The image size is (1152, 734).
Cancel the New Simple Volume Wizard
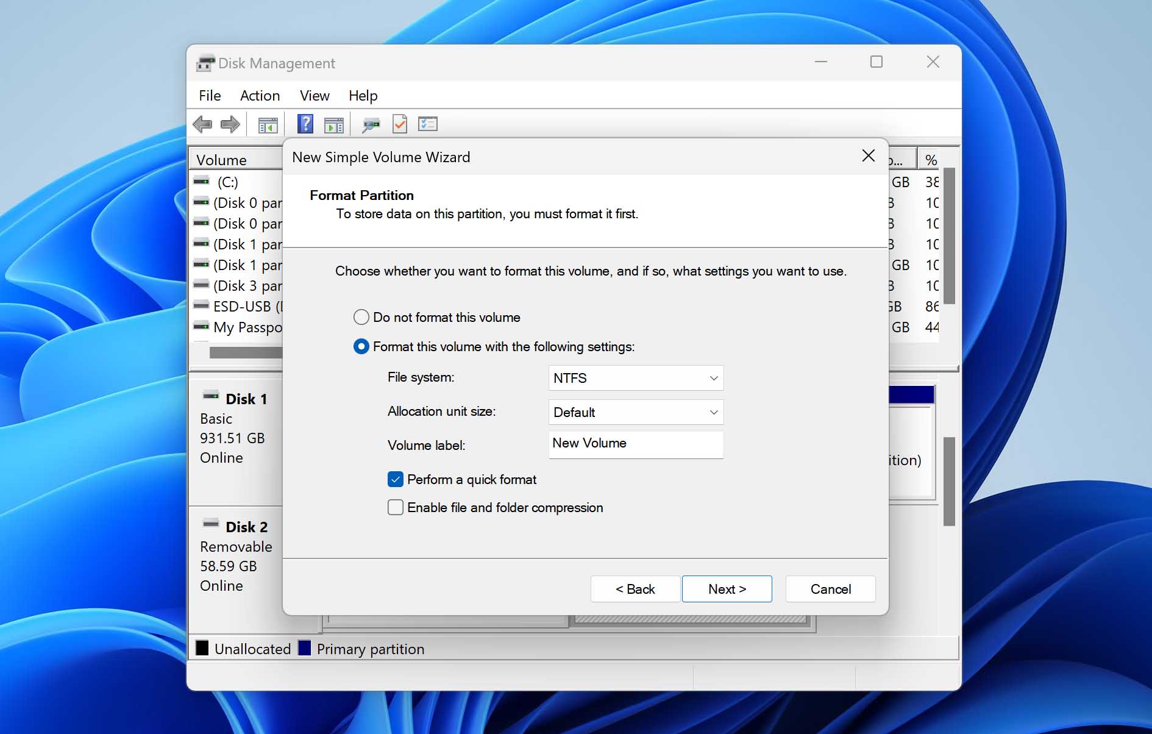tap(830, 589)
